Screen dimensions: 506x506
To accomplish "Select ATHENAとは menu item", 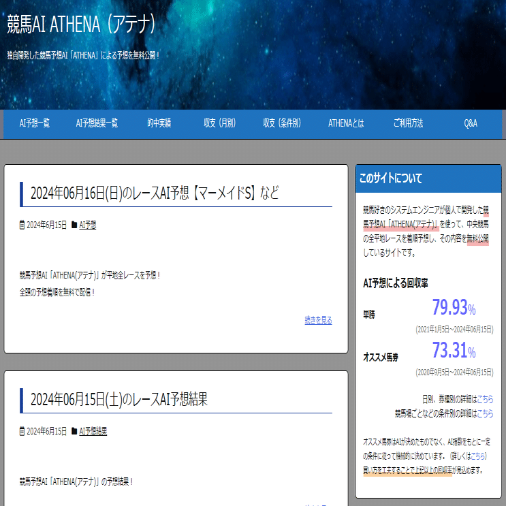I will tap(346, 123).
